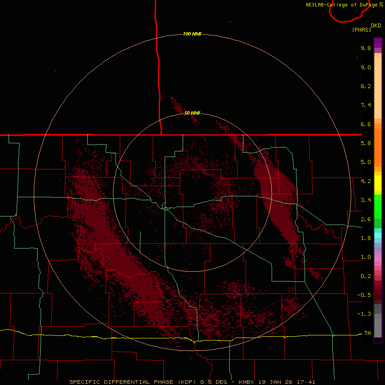Click the 100 NMI range ring label
Image resolution: width=385 pixels, height=385 pixels.
(x=192, y=34)
